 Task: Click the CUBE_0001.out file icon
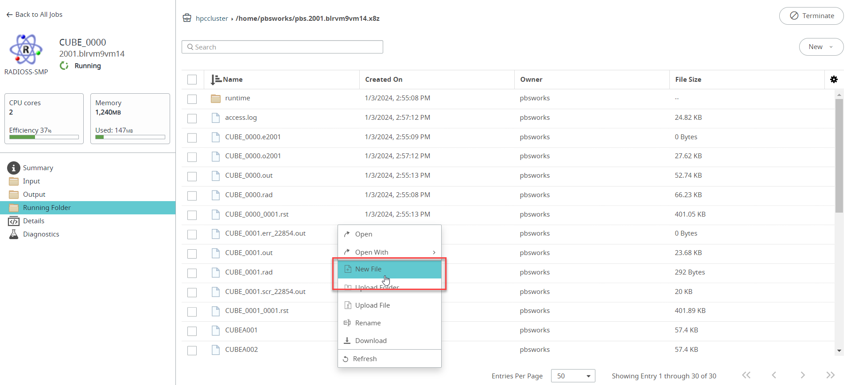216,253
